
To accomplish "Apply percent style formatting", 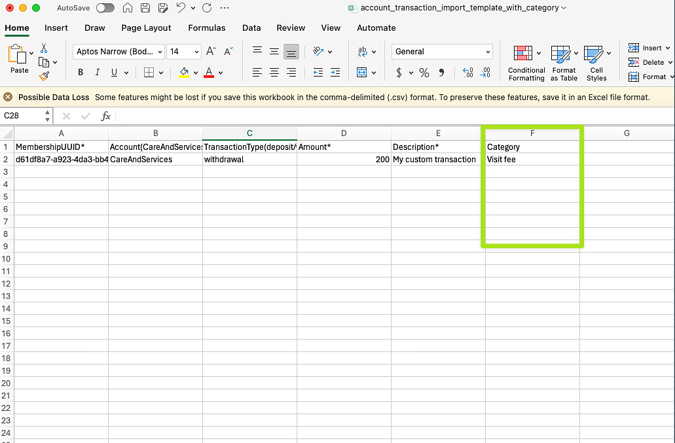I will click(x=424, y=73).
